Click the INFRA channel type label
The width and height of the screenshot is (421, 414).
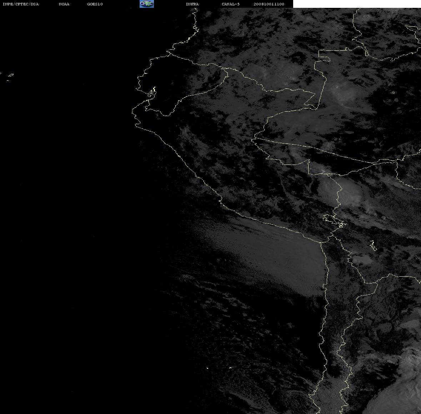pos(192,4)
